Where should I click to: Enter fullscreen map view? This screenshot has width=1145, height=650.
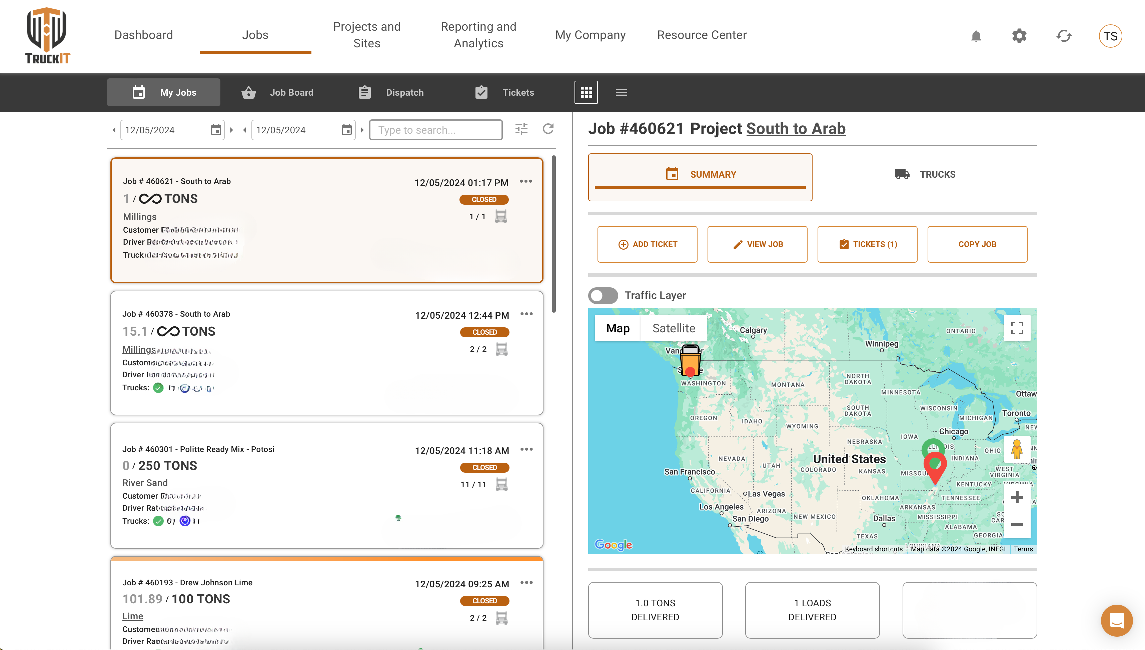point(1017,328)
